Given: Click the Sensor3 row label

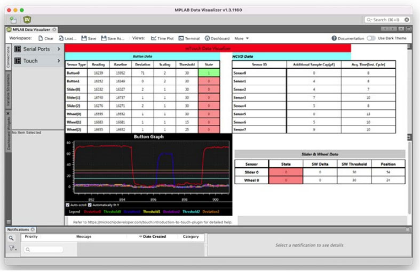Looking at the screenshot, I should tap(240, 97).
